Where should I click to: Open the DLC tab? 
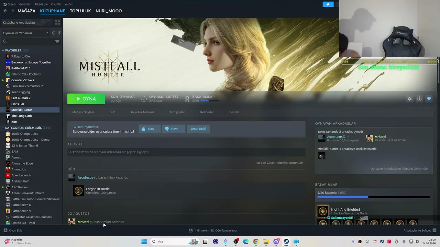[112, 112]
